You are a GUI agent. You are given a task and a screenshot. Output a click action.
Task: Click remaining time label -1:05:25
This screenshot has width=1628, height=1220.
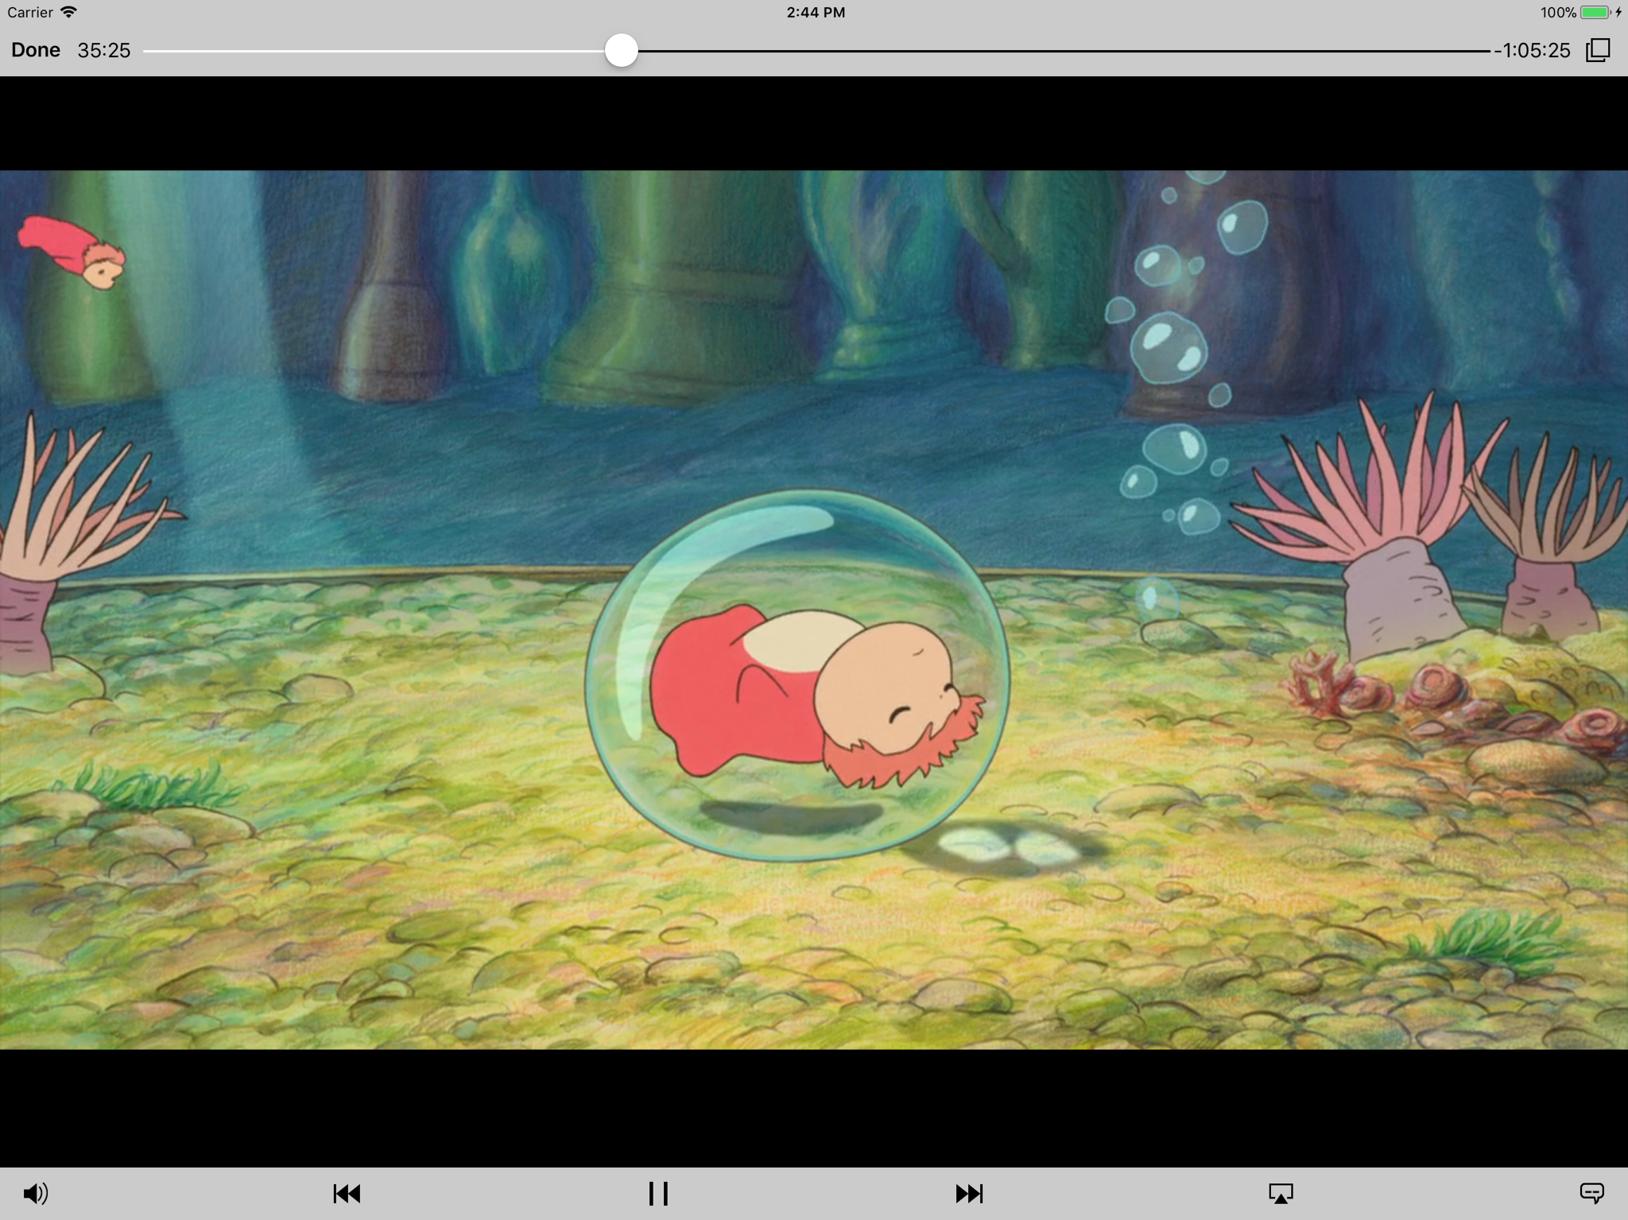pyautogui.click(x=1533, y=50)
